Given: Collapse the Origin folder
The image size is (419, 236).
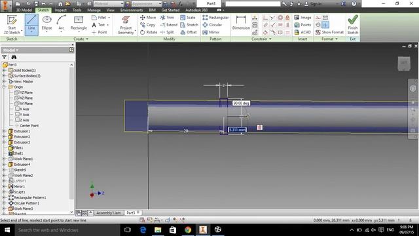Looking at the screenshot, I should pyautogui.click(x=4, y=87).
